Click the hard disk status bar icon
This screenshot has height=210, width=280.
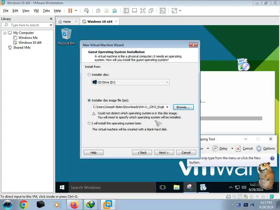228,197
